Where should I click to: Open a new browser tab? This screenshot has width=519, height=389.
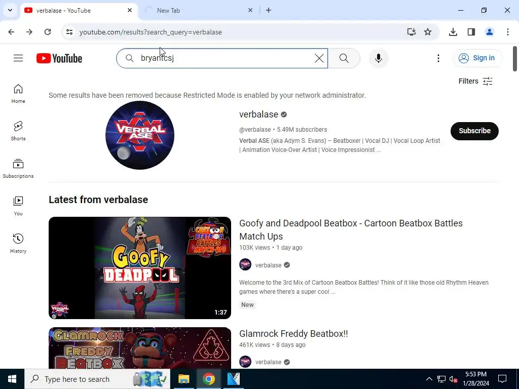269,10
